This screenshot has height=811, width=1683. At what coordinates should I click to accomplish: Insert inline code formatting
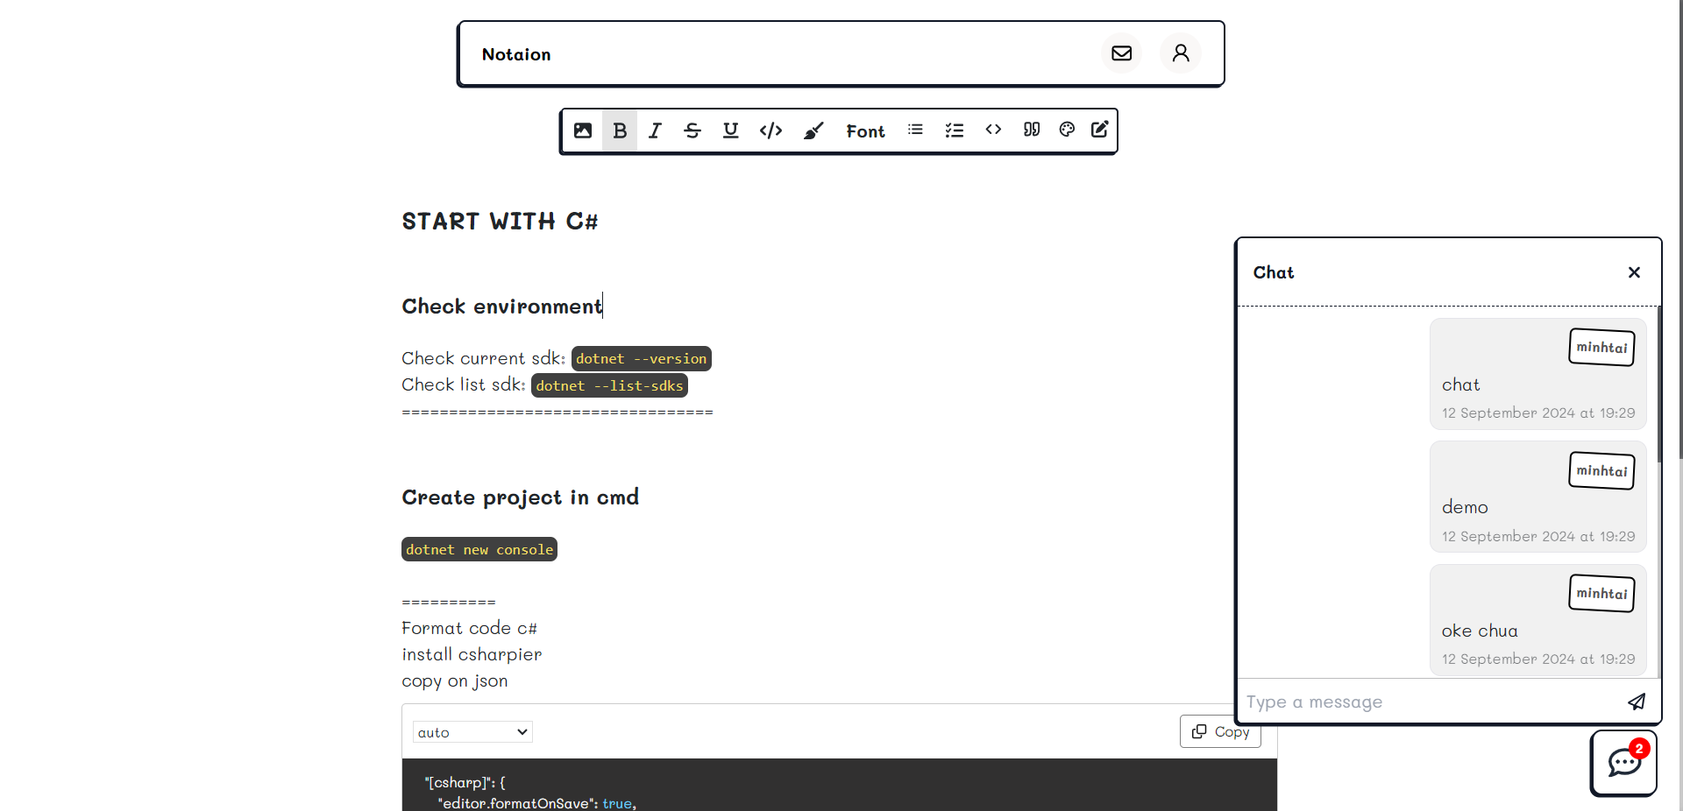[x=993, y=130]
